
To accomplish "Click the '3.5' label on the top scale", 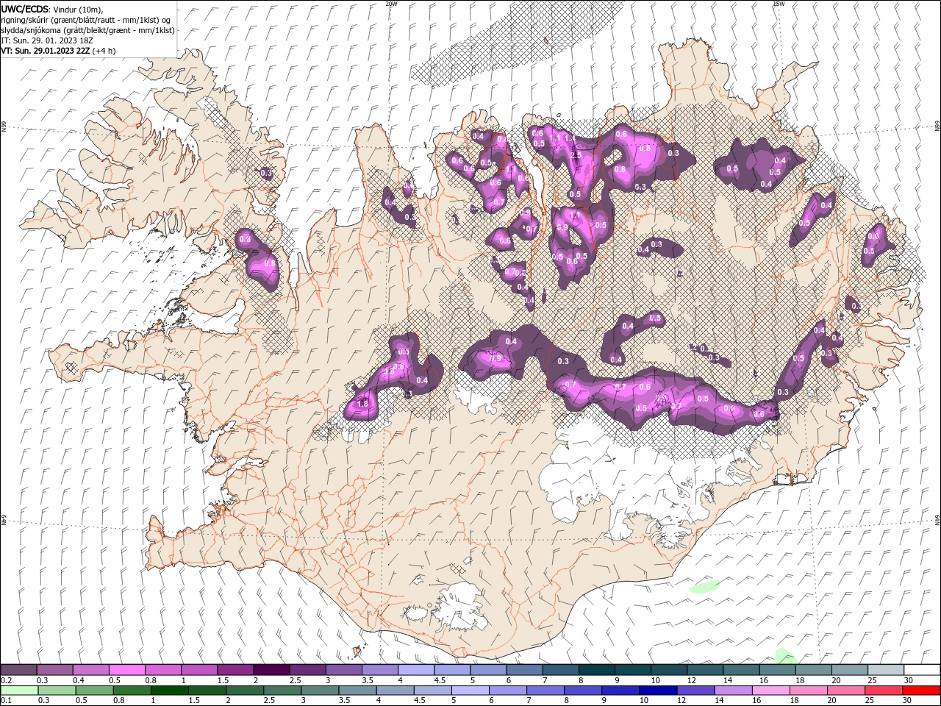I will 368,680.
